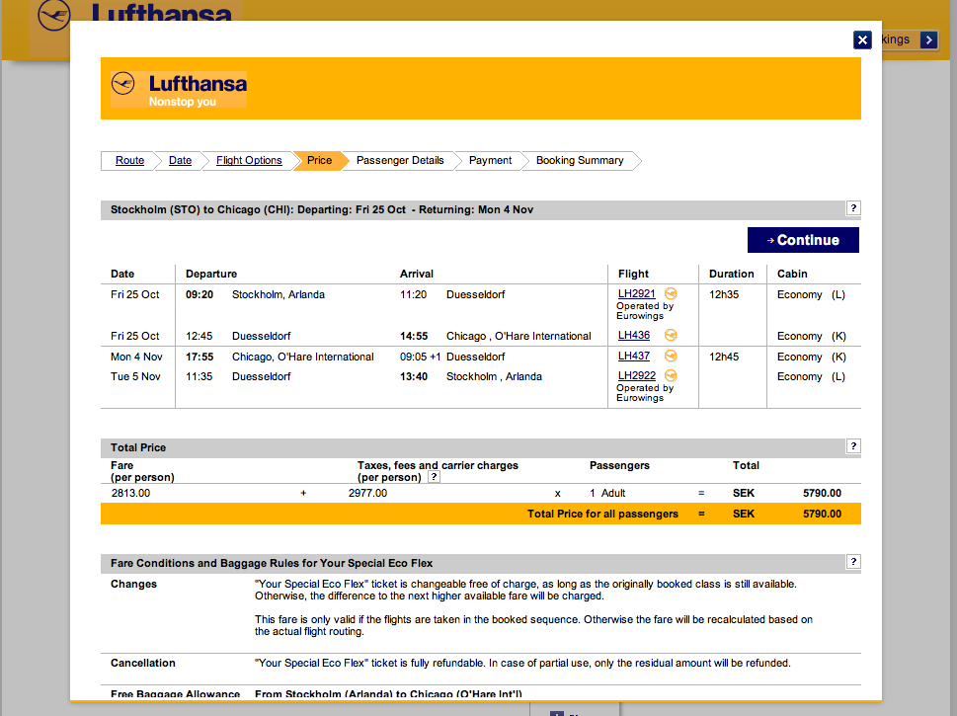Open help for taxes, fees and carrier charges
The width and height of the screenshot is (957, 716).
point(434,477)
